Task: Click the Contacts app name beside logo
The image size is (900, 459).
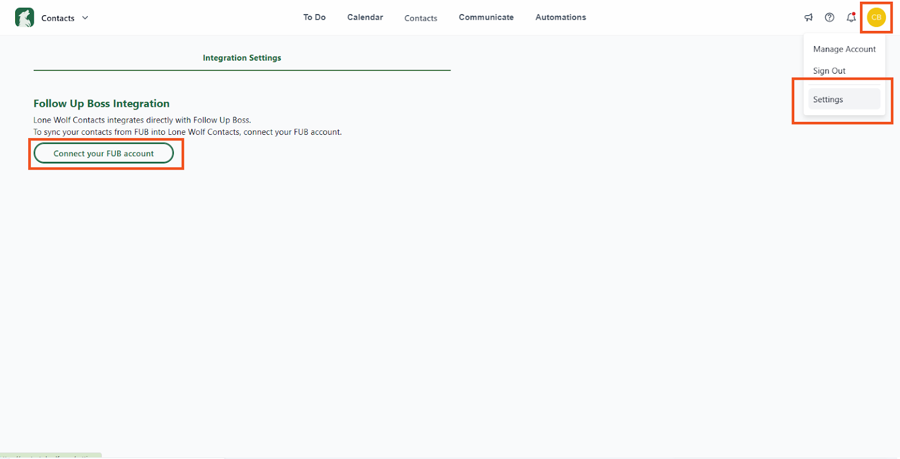Action: point(58,18)
